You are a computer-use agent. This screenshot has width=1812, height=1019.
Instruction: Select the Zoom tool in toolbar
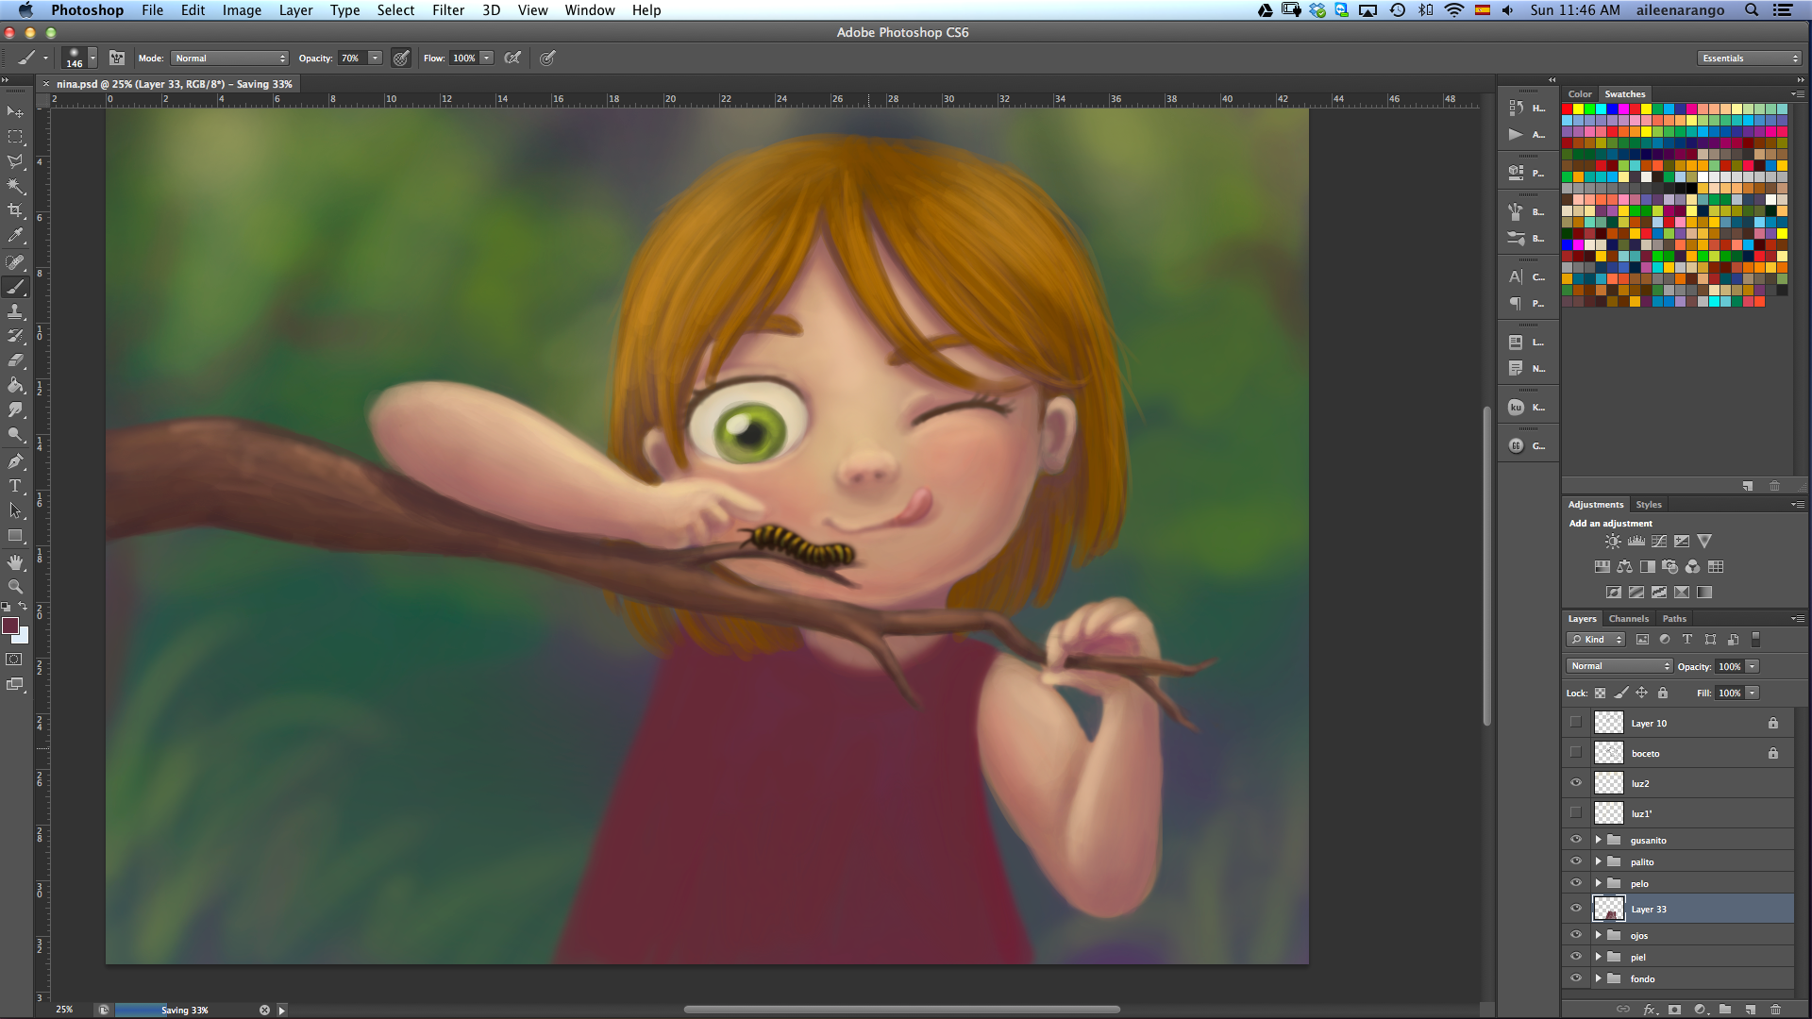(x=15, y=586)
